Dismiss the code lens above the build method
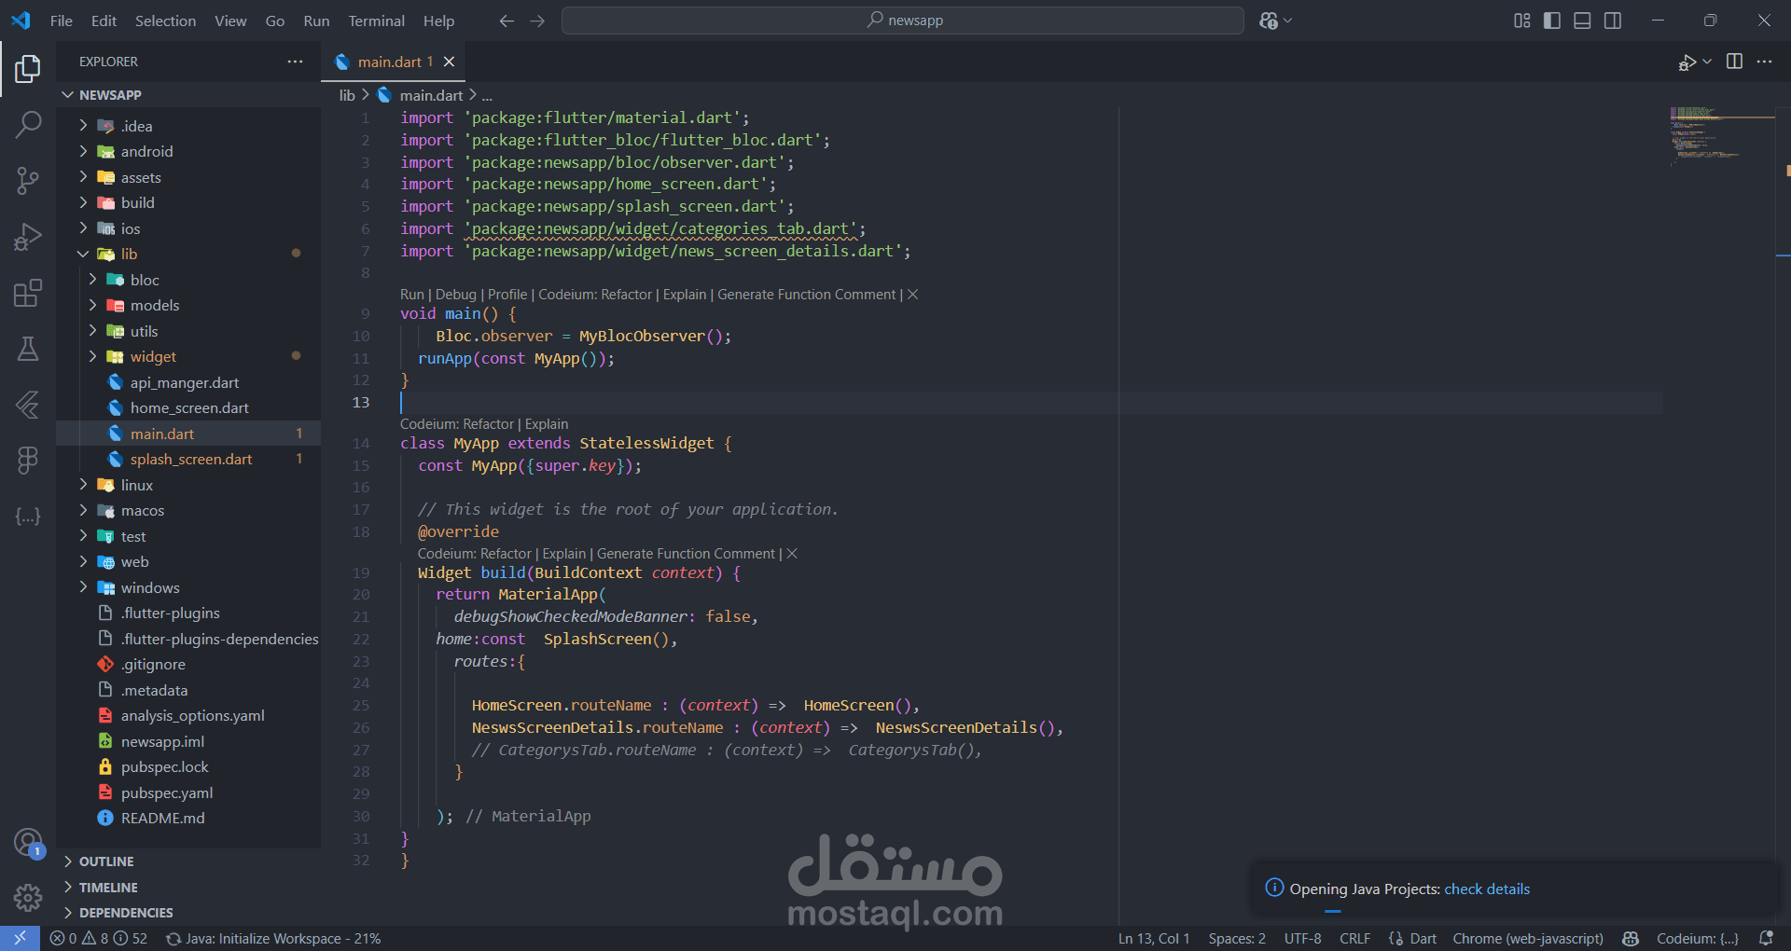The height and width of the screenshot is (951, 1791). (792, 554)
